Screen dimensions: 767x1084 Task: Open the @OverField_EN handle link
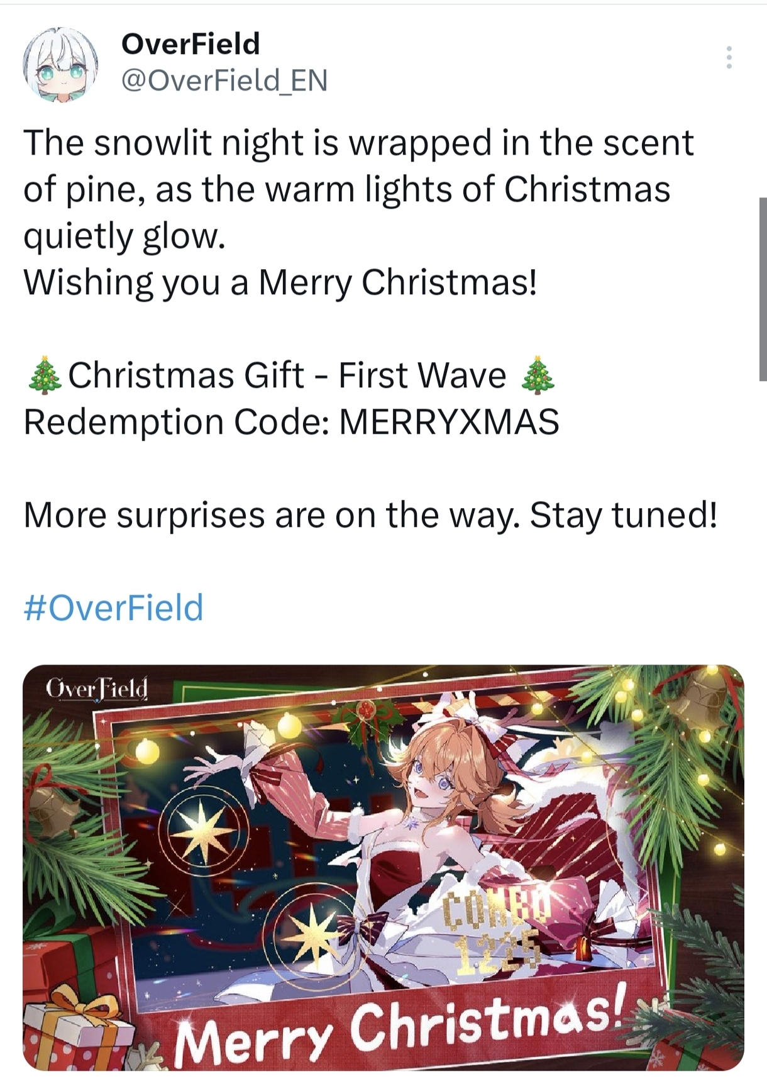pyautogui.click(x=224, y=80)
